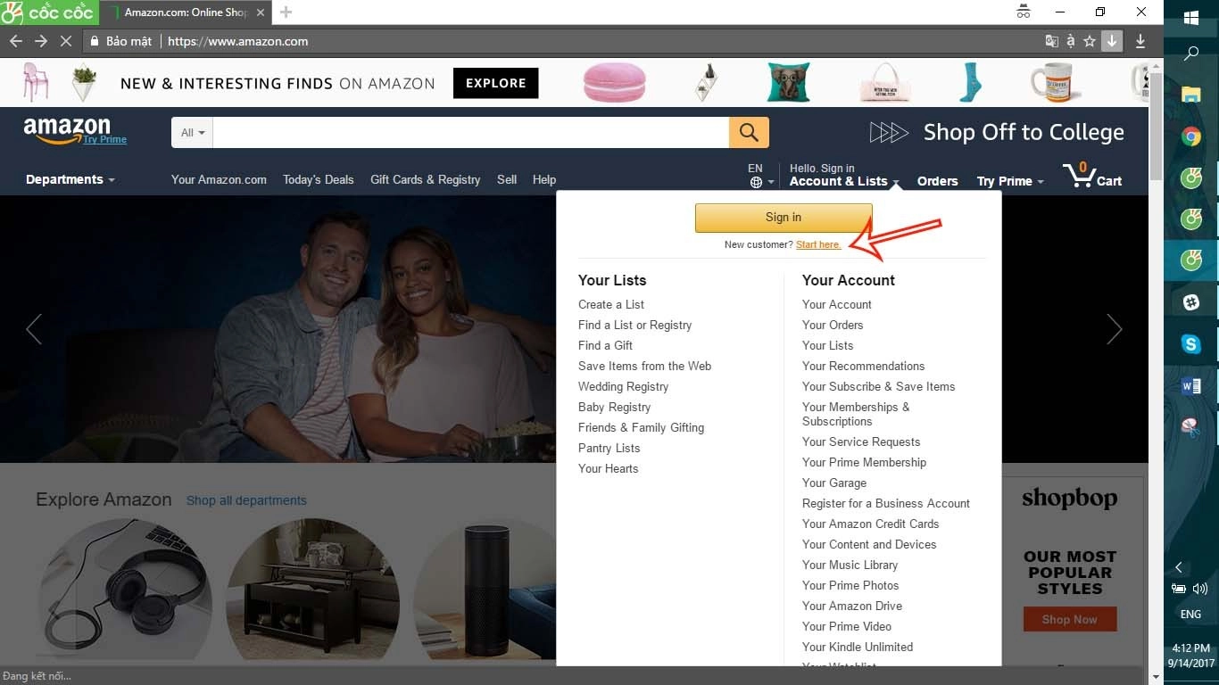Open Microsoft Word from the taskbar

tap(1191, 385)
